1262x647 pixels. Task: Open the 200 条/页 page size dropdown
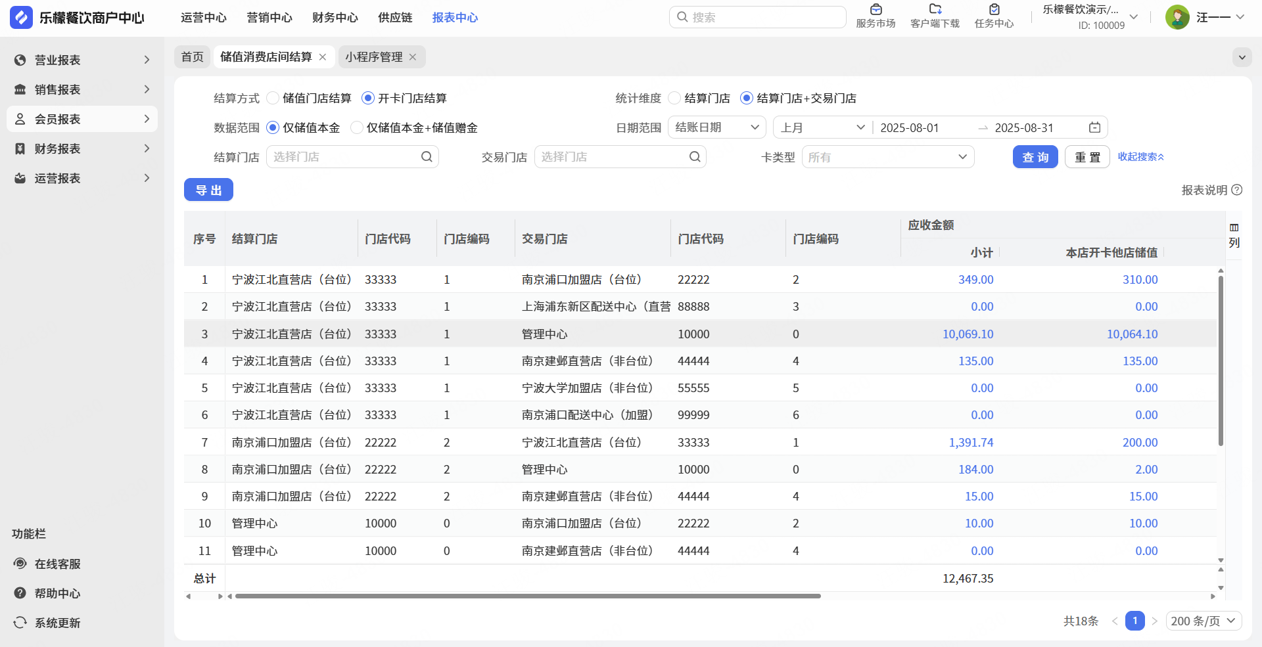point(1204,621)
